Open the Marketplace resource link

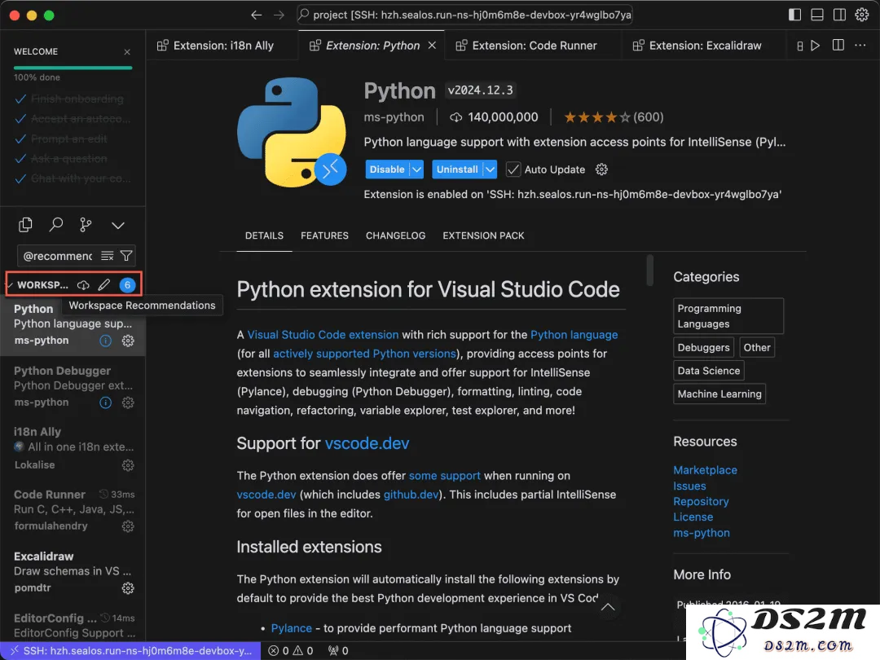[x=705, y=470]
